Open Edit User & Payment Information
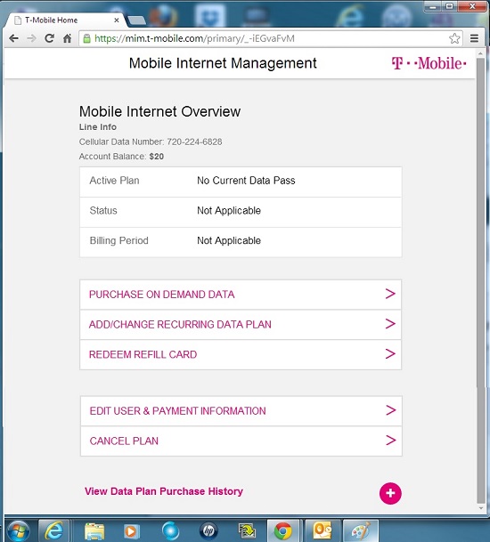 [241, 411]
